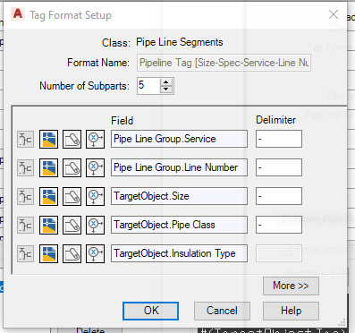Click the 'Pipe Line Segments' class text
This screenshot has height=333, width=355.
pyautogui.click(x=180, y=42)
